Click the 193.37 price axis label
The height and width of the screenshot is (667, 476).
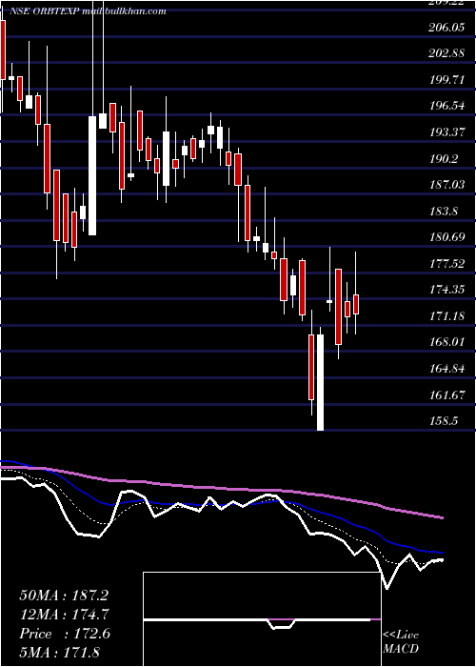pyautogui.click(x=447, y=132)
